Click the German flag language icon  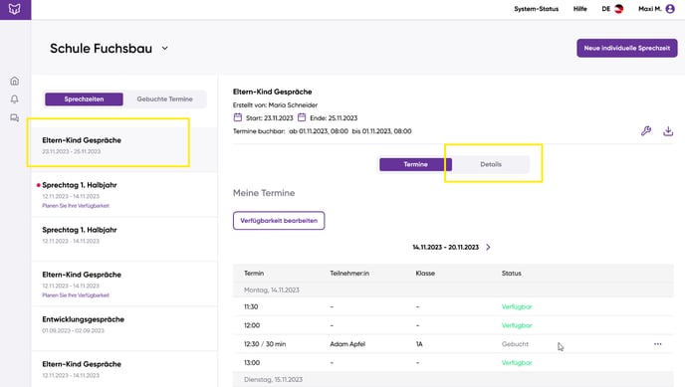(x=618, y=9)
